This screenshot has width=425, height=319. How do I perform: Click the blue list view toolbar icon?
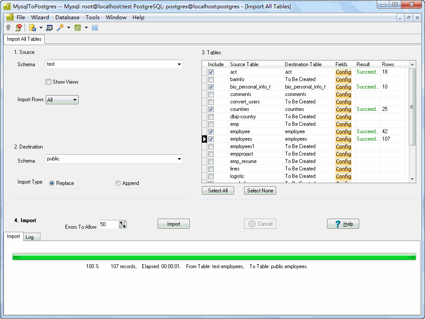click(94, 28)
